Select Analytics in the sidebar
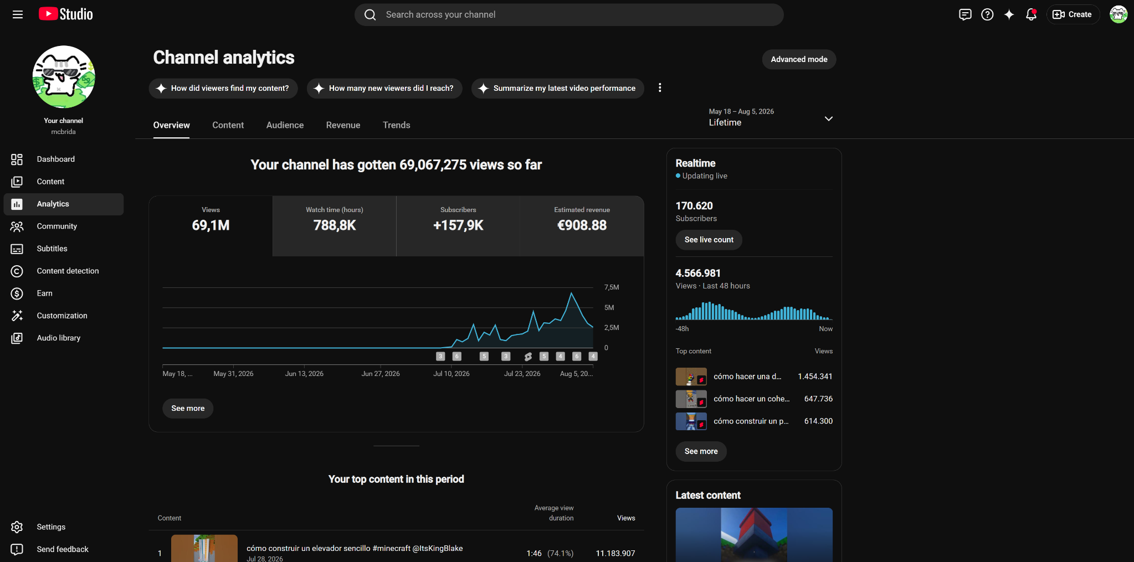Screen dimensions: 1134x562 click(64, 204)
